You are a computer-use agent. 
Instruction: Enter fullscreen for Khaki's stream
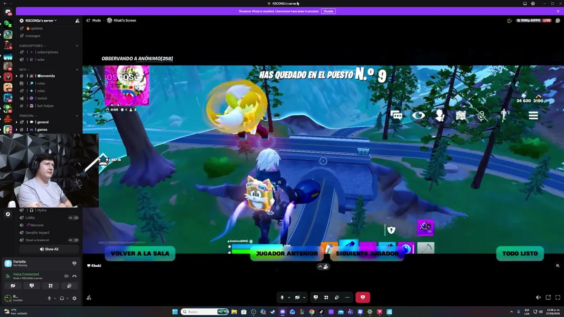558,298
